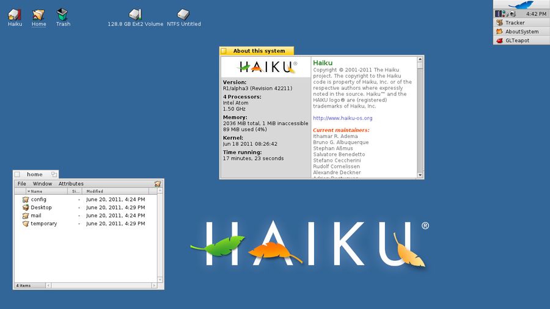The image size is (550, 309).
Task: Select the mail folder name
Action: coord(36,216)
